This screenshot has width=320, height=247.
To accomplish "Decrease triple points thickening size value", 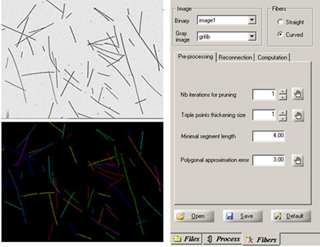I will tap(283, 118).
